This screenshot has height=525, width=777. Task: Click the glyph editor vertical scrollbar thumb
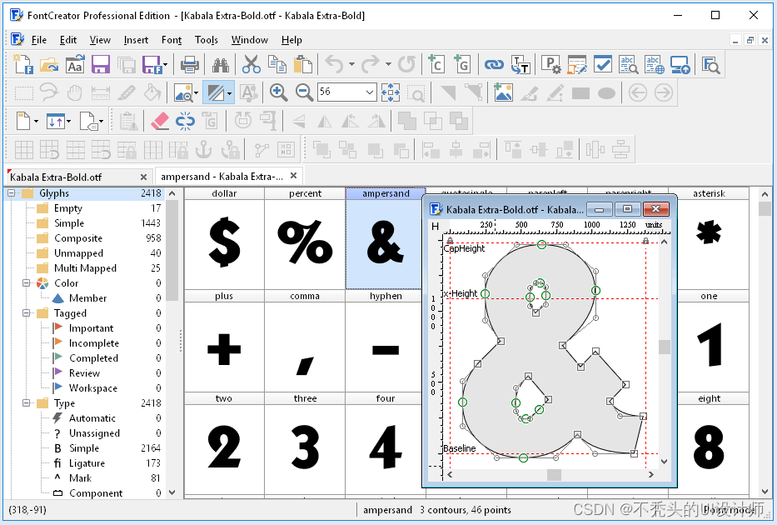coord(664,347)
